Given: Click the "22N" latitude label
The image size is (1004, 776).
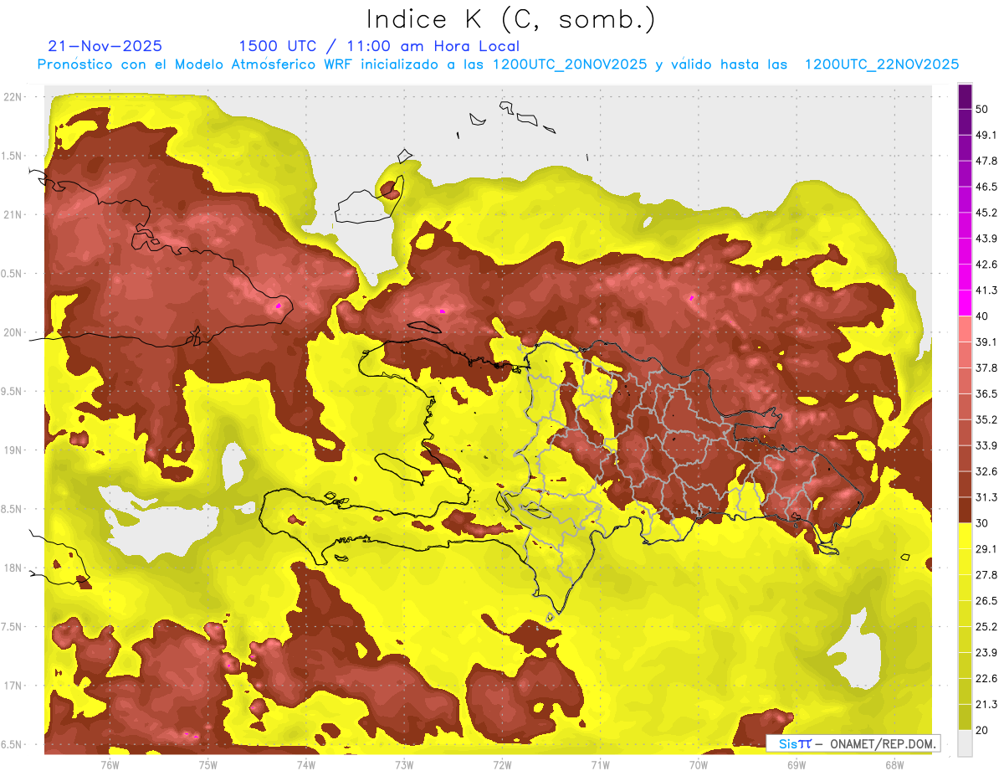Looking at the screenshot, I should 13,97.
